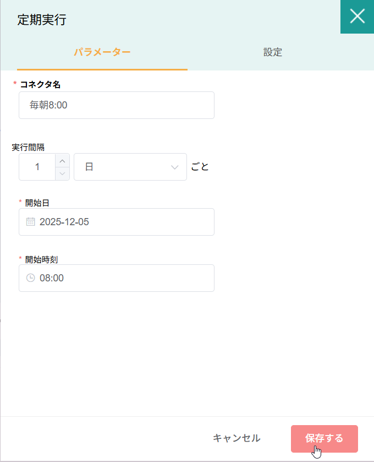Click the コネクタ名 text field
The width and height of the screenshot is (374, 462).
pos(117,105)
